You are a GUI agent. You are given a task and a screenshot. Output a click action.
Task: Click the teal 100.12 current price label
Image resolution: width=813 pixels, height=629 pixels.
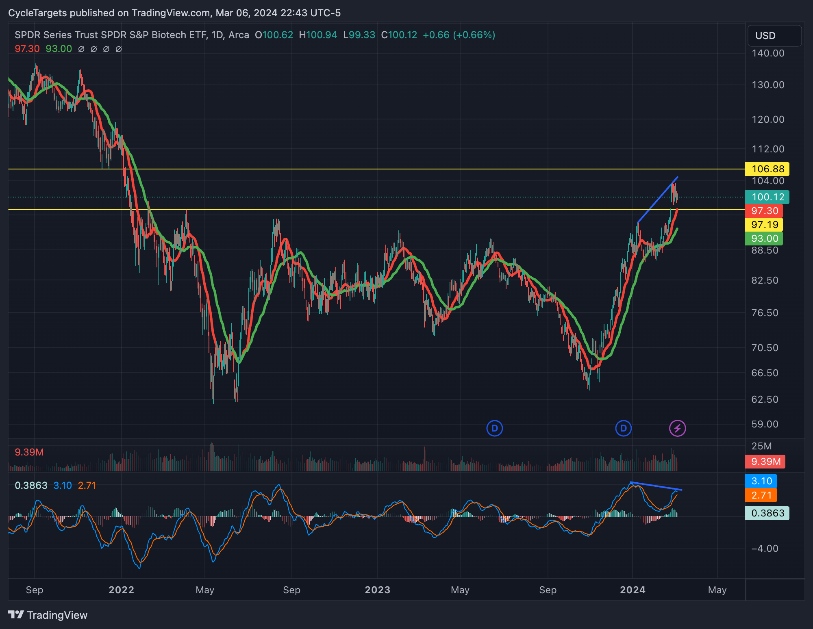[x=767, y=197]
